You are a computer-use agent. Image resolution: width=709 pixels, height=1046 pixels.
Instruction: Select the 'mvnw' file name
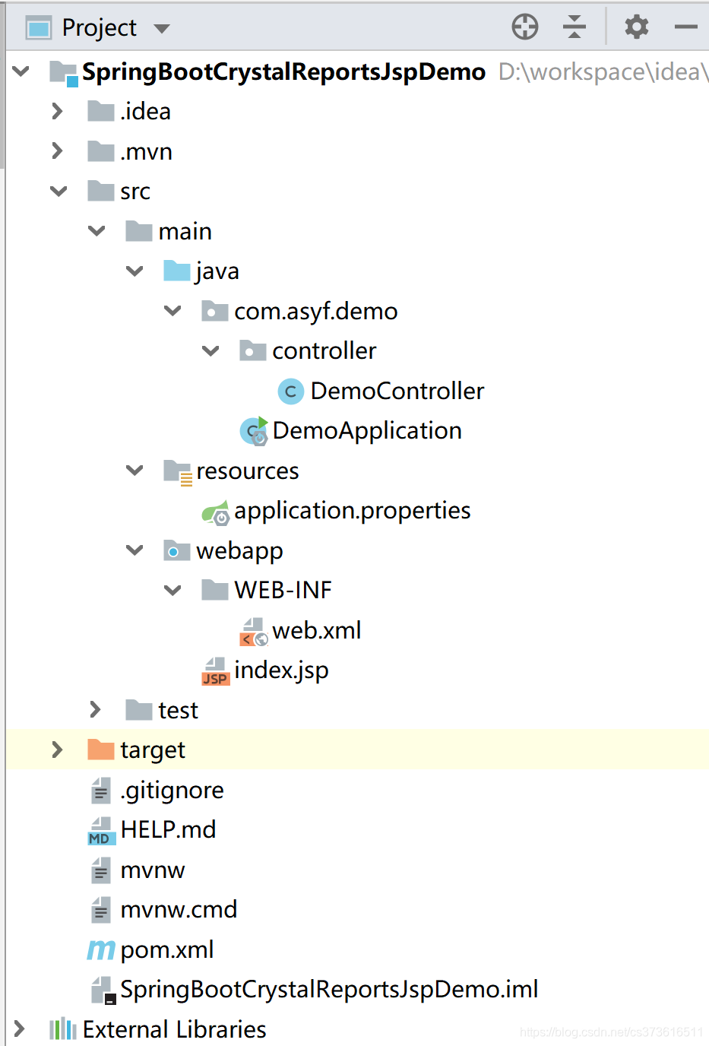pyautogui.click(x=153, y=870)
